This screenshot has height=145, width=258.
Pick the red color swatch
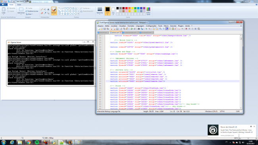tap(126, 8)
